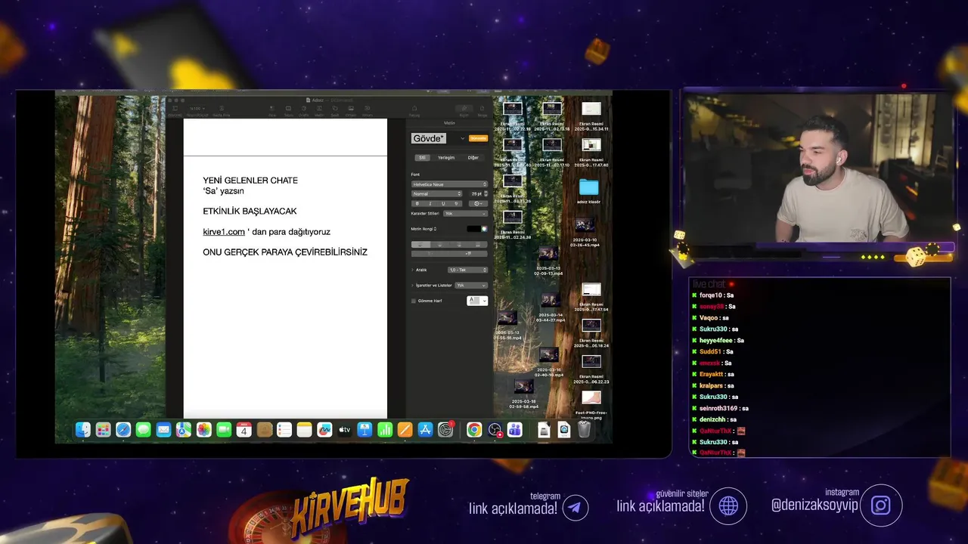Expand İşaretler ve Listeler section chevron
The image size is (968, 544).
click(413, 285)
